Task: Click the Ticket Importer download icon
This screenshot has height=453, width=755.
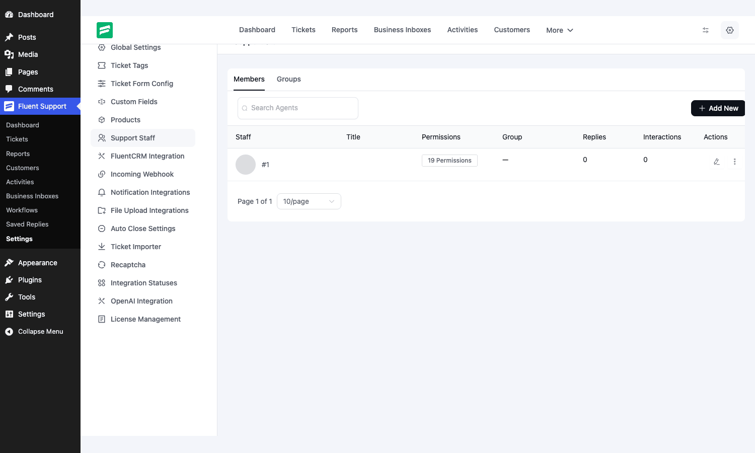Action: [102, 247]
